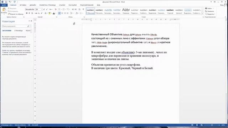
Task: Apply the Строгий style
Action: [170, 11]
